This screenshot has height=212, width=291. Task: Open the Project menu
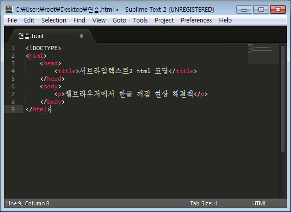tap(164, 20)
